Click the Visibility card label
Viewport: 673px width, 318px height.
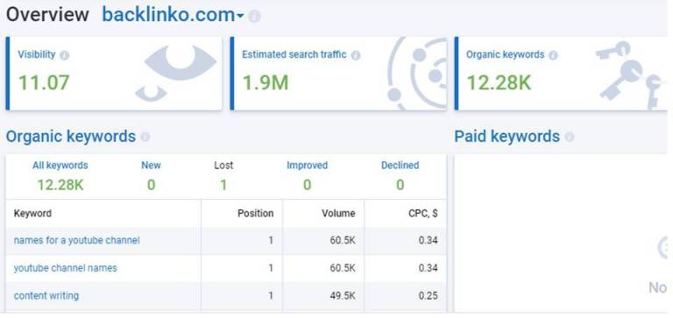pos(37,55)
